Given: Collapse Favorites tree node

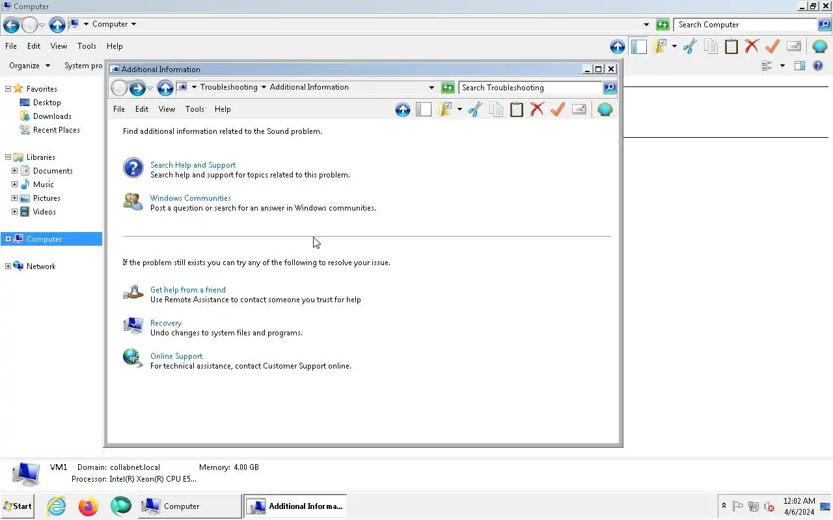Looking at the screenshot, I should [x=8, y=89].
